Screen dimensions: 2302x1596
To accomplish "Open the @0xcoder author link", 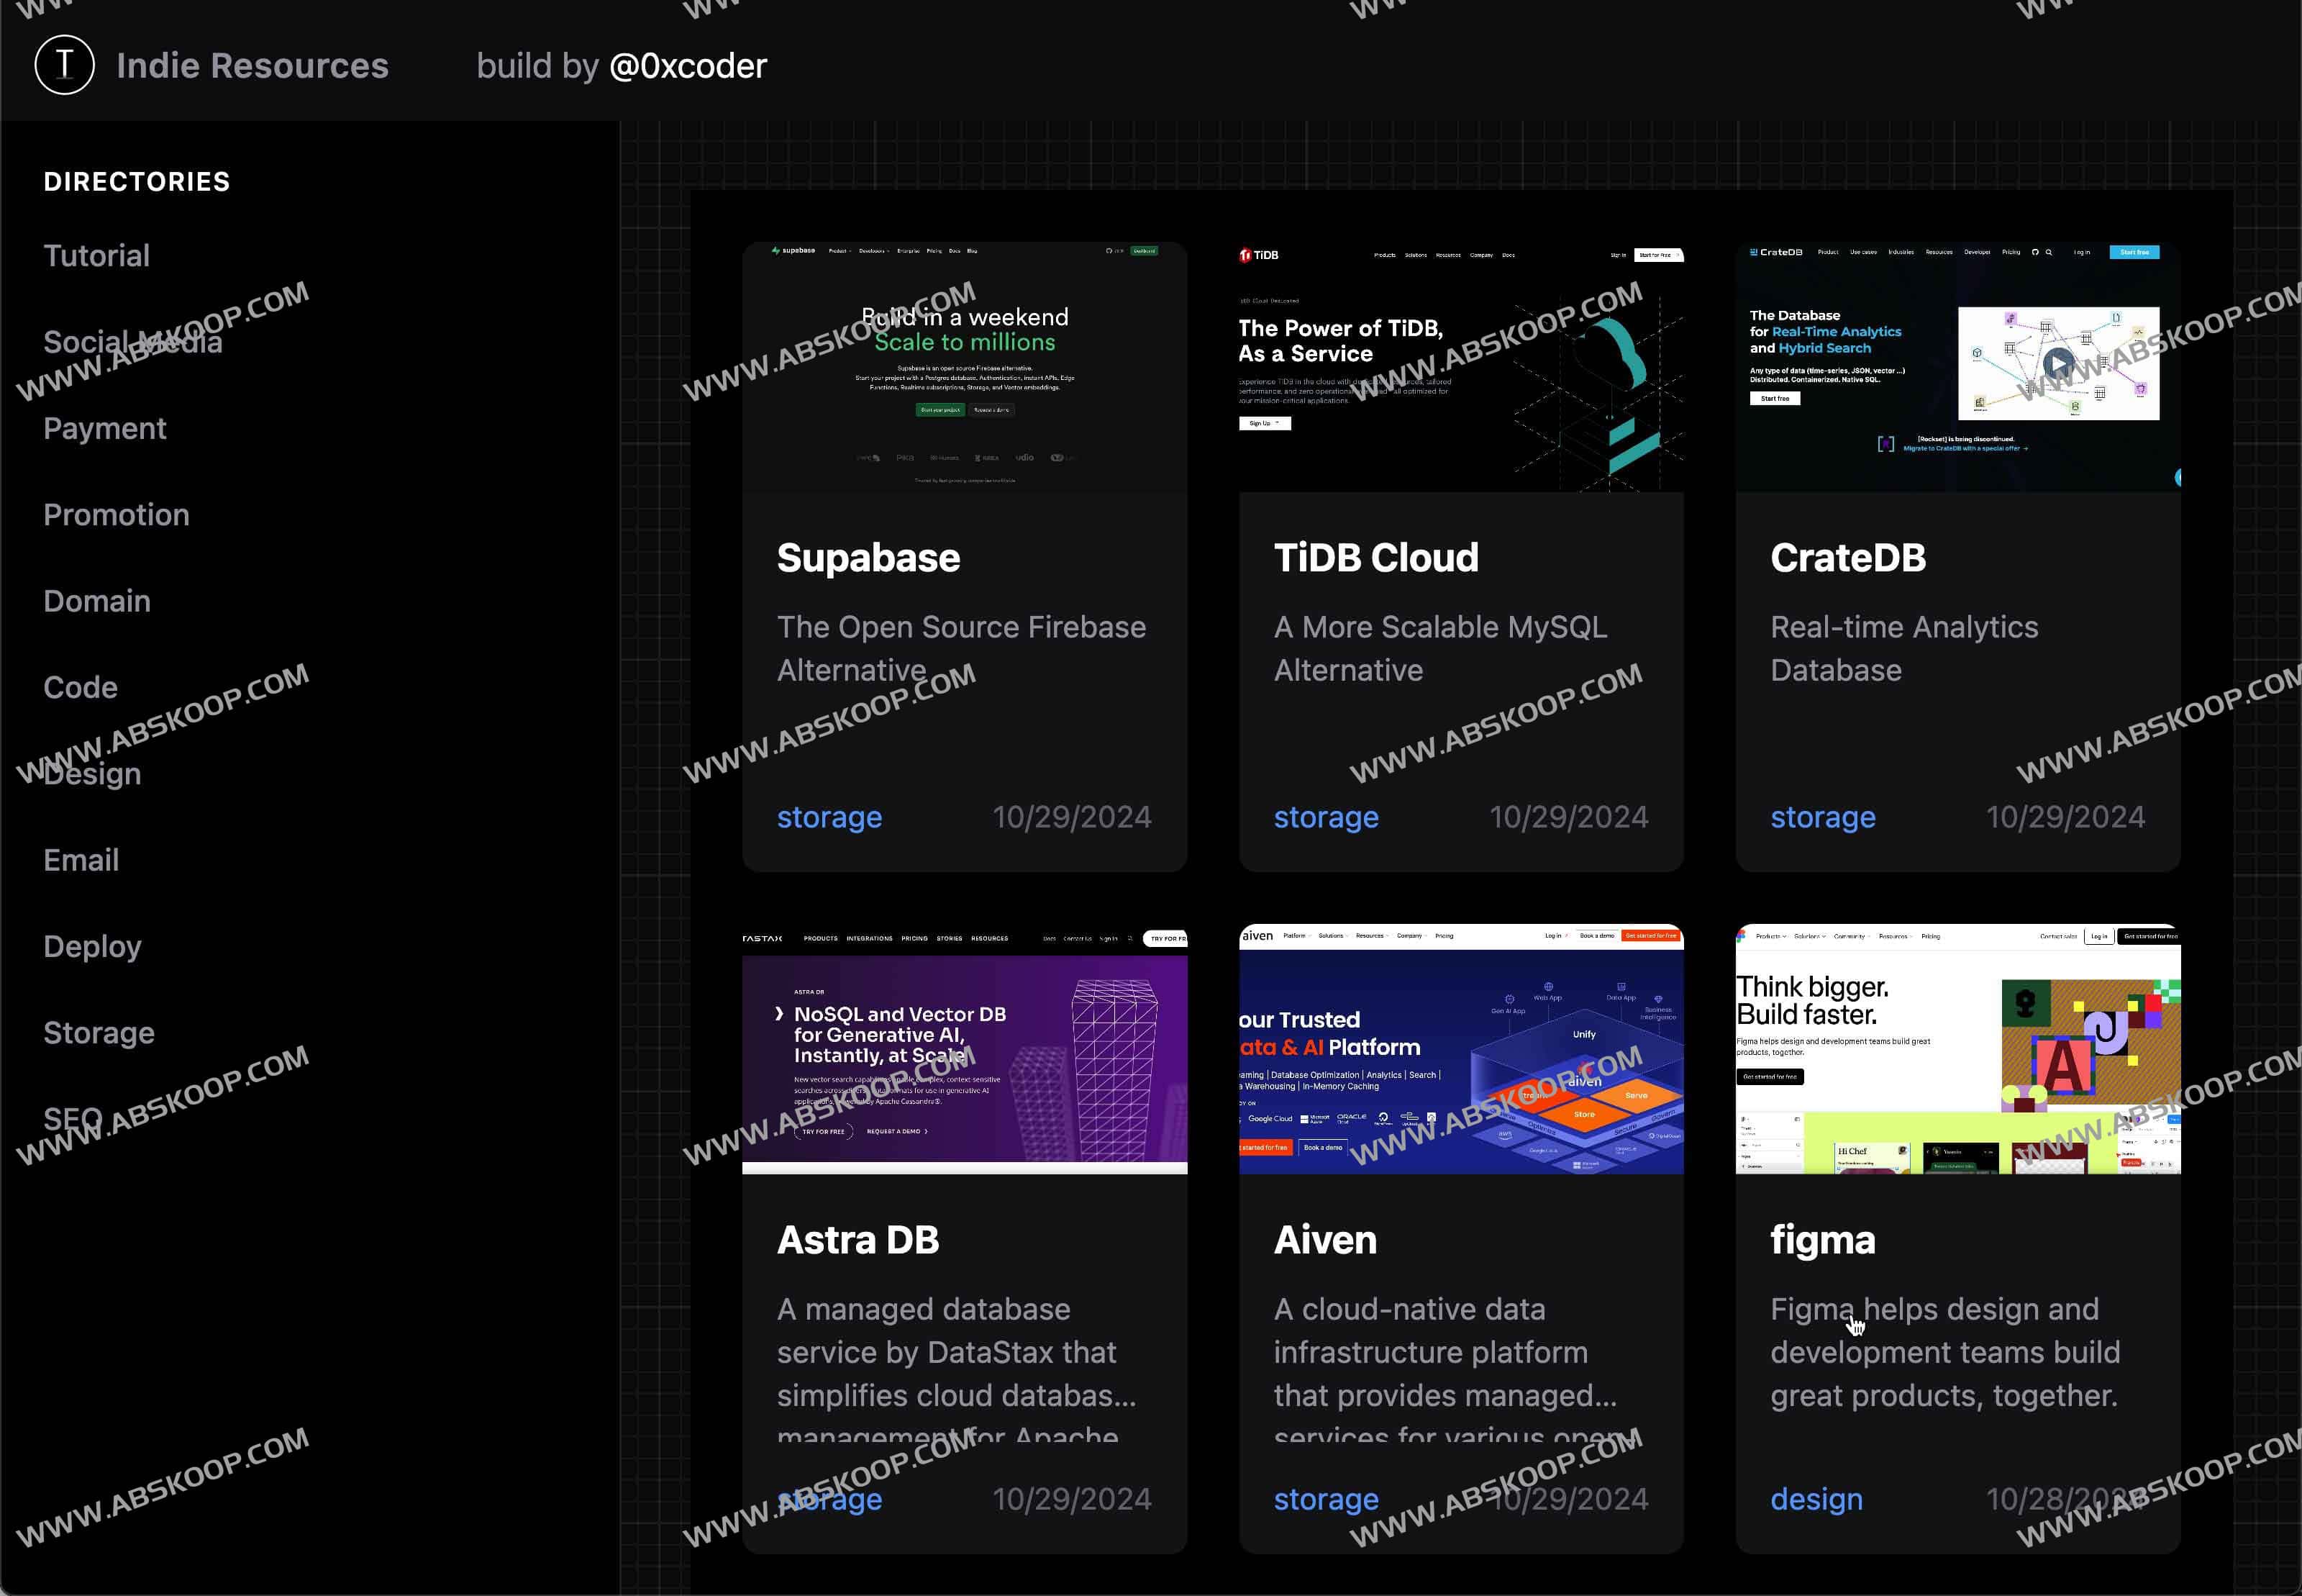I will pyautogui.click(x=687, y=66).
